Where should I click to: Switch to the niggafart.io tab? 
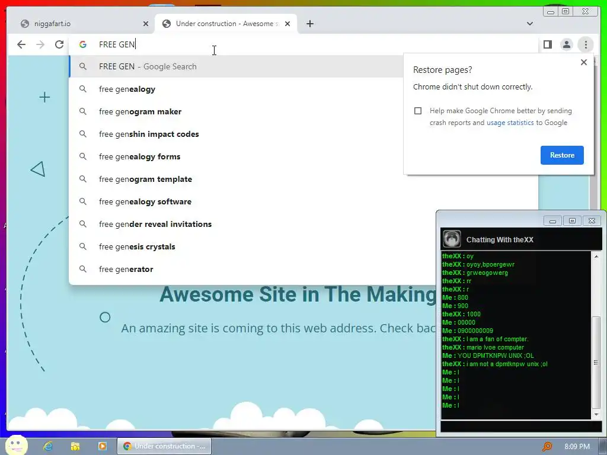click(80, 24)
